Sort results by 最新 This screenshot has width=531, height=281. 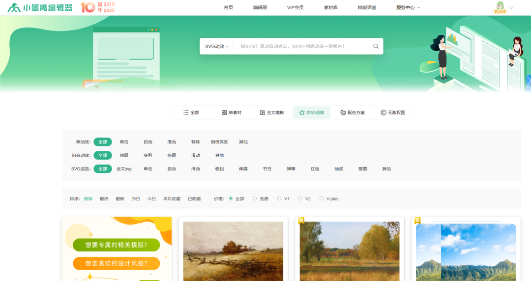(x=120, y=199)
